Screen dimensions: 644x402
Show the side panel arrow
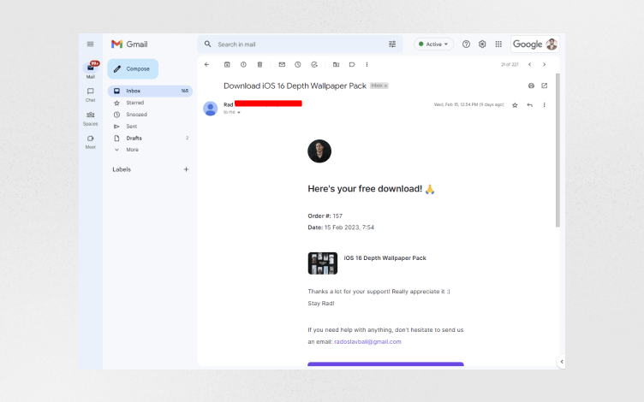point(562,362)
